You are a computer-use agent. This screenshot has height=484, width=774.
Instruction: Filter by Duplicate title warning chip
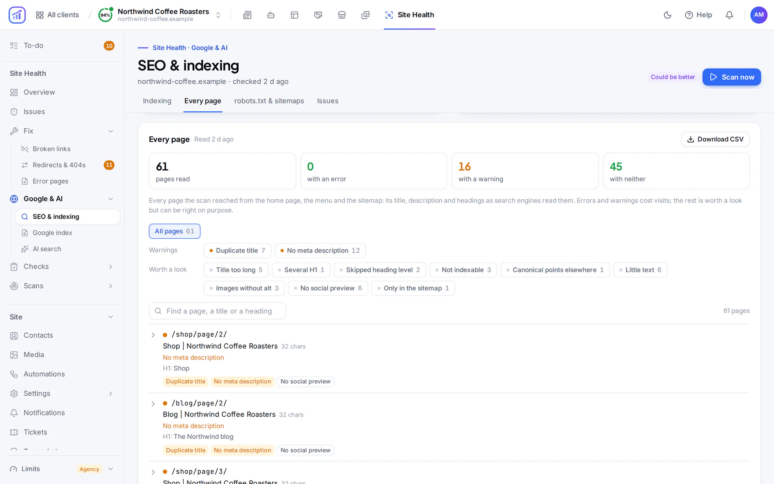pyautogui.click(x=237, y=250)
